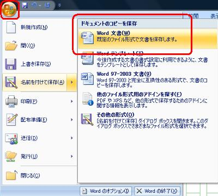
Task: Click the open folder icon for 開く
Action: click(11, 46)
